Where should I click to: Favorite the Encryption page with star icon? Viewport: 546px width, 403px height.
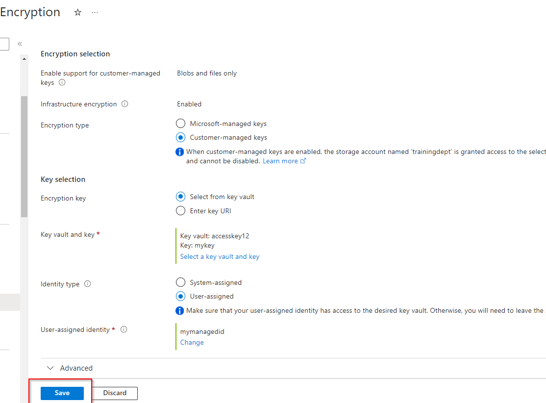pos(77,13)
